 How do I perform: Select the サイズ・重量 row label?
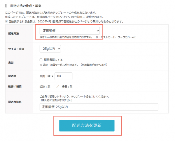click(x=16, y=49)
